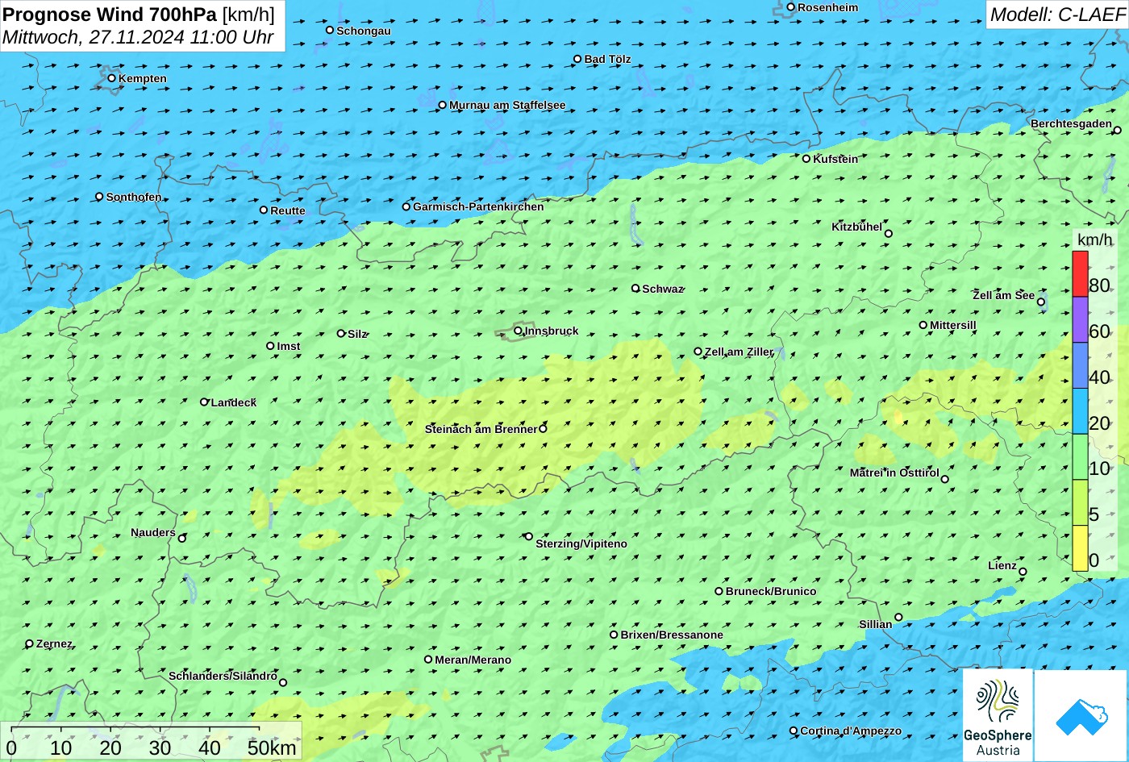The image size is (1129, 762).
Task: Click the Reutte marker circle
Action: coord(264,210)
